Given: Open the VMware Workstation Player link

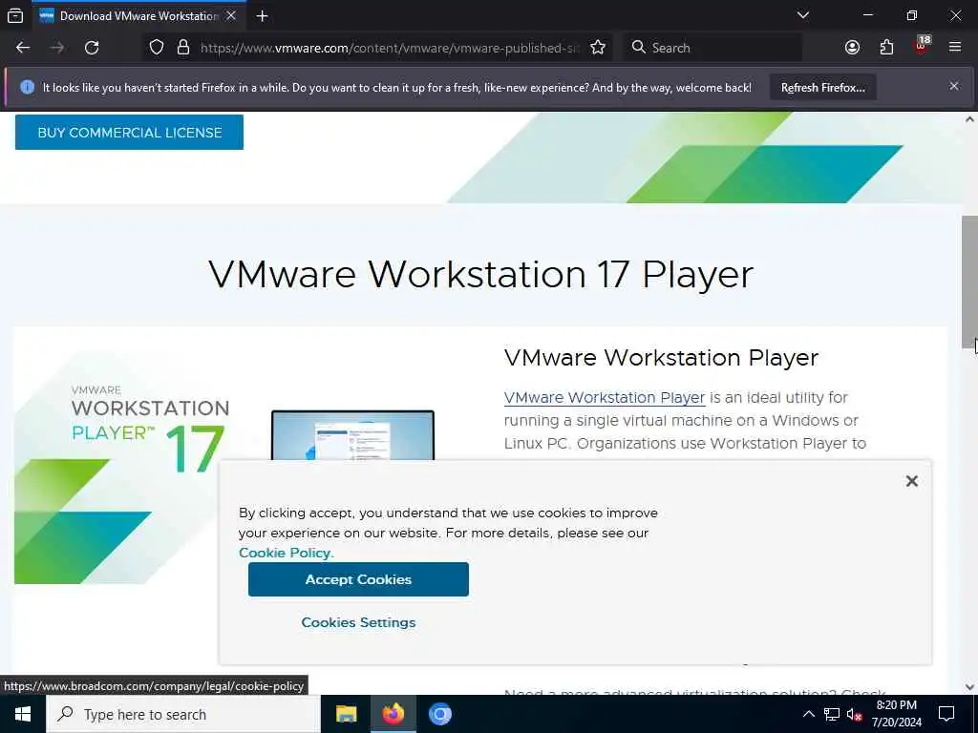Looking at the screenshot, I should 605,398.
